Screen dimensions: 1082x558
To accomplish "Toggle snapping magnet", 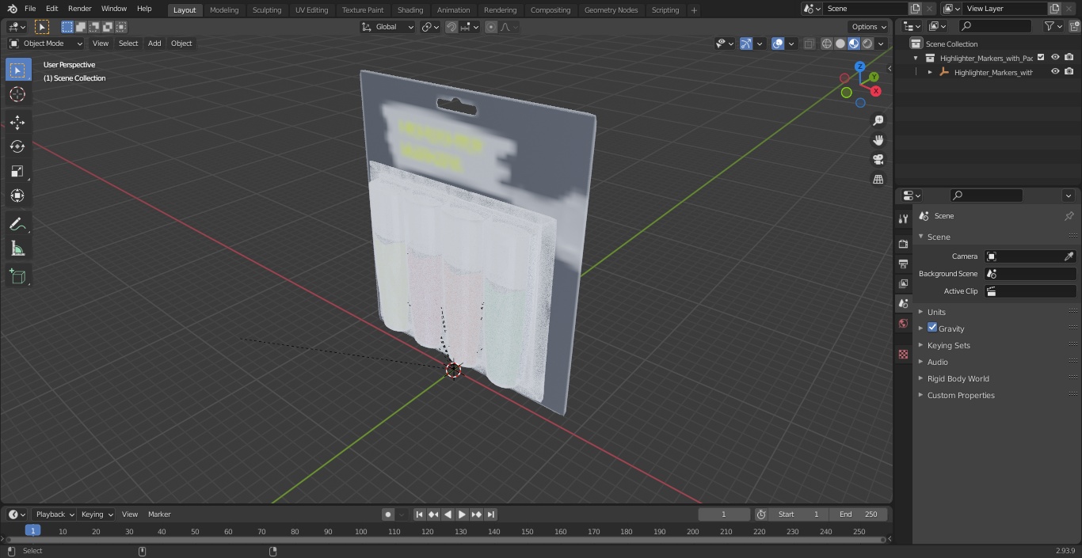I will (451, 27).
